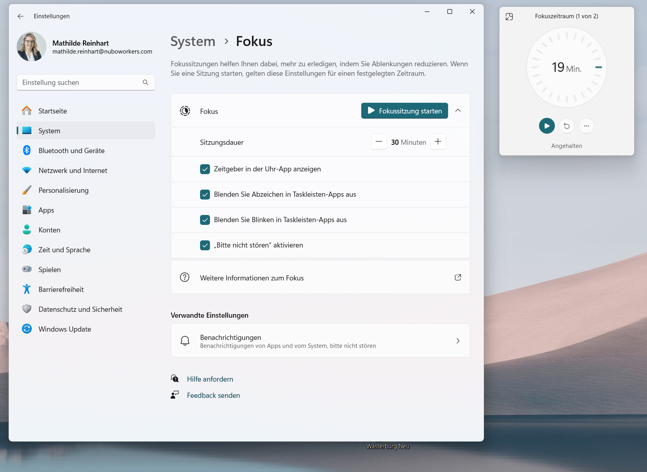Select System in the sidebar

49,130
